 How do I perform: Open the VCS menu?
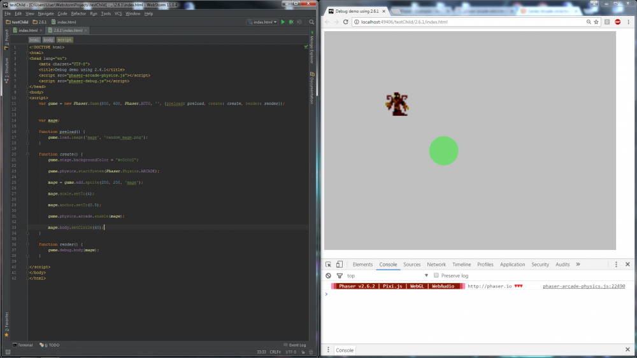pyautogui.click(x=118, y=13)
